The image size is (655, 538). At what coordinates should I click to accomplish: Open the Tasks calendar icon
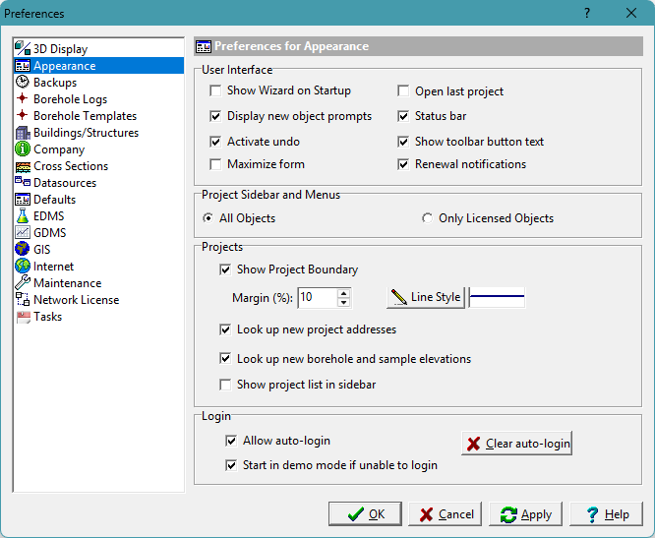point(23,317)
